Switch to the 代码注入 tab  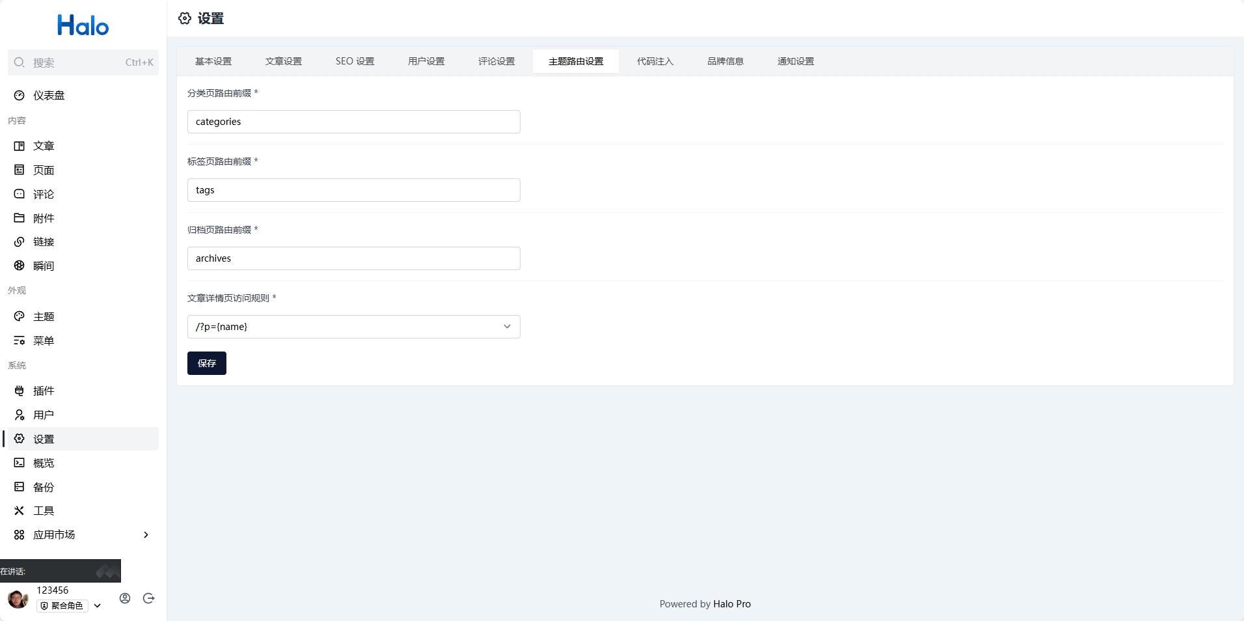[x=655, y=61]
